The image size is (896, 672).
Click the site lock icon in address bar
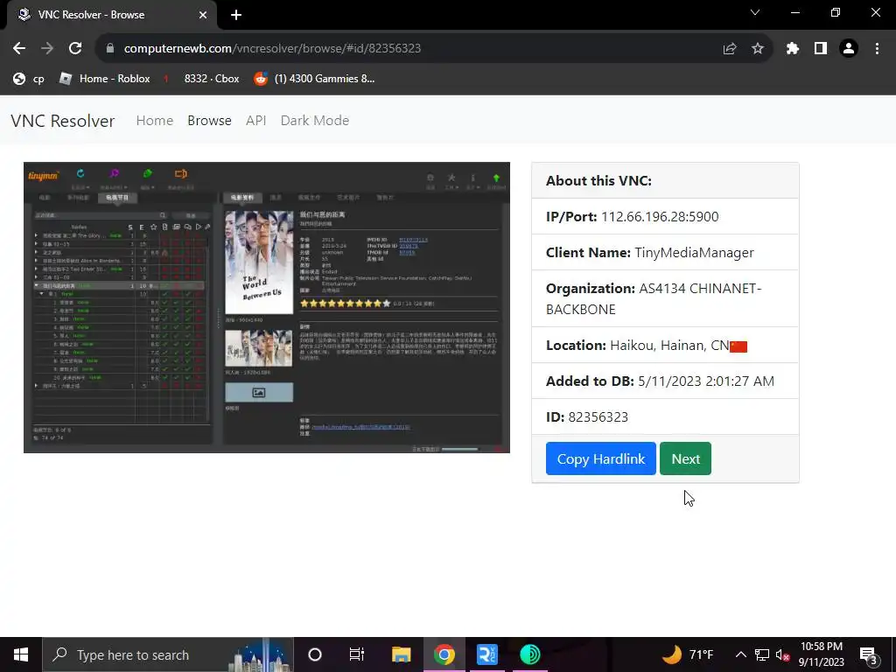(x=110, y=49)
